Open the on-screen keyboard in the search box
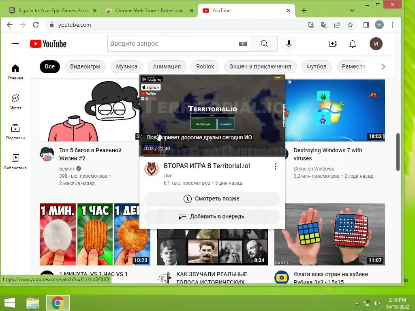Image resolution: width=415 pixels, height=311 pixels. point(243,44)
